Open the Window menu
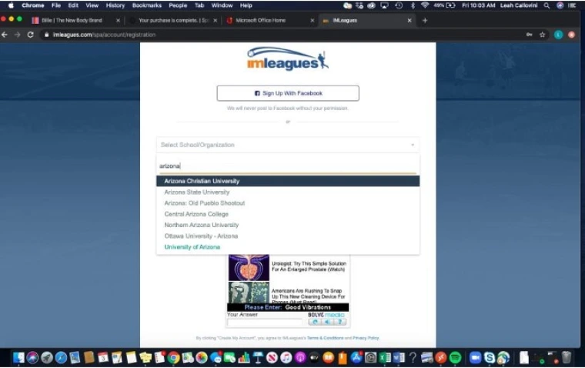This screenshot has height=368, width=585. tap(222, 5)
